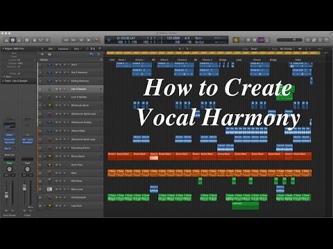The width and height of the screenshot is (333, 249).
Task: Open the Loop Browser icon
Action: click(320, 40)
